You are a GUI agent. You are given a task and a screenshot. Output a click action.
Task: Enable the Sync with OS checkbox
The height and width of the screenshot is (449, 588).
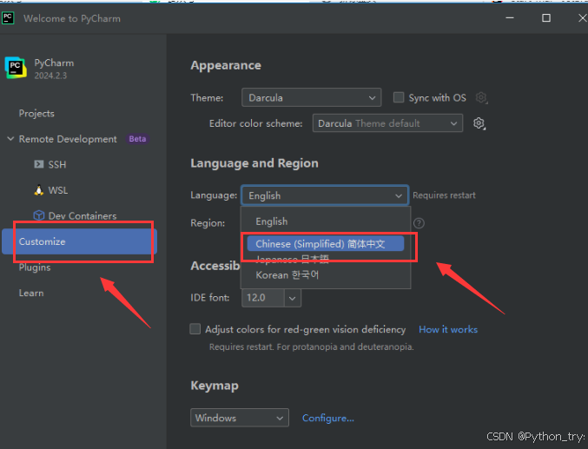[399, 97]
